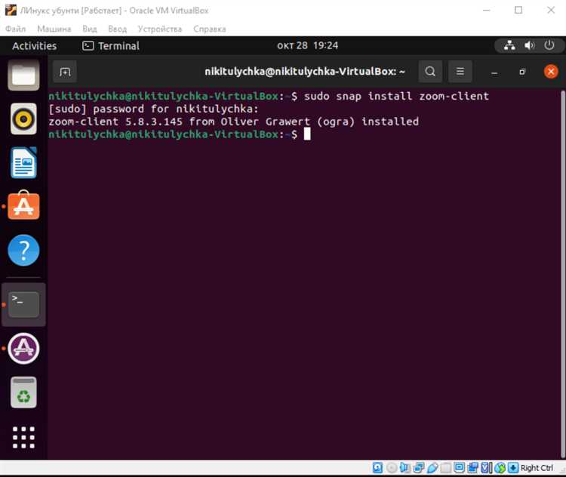
Task: Open Ubuntu Software orange bag icon
Action: pos(23,205)
